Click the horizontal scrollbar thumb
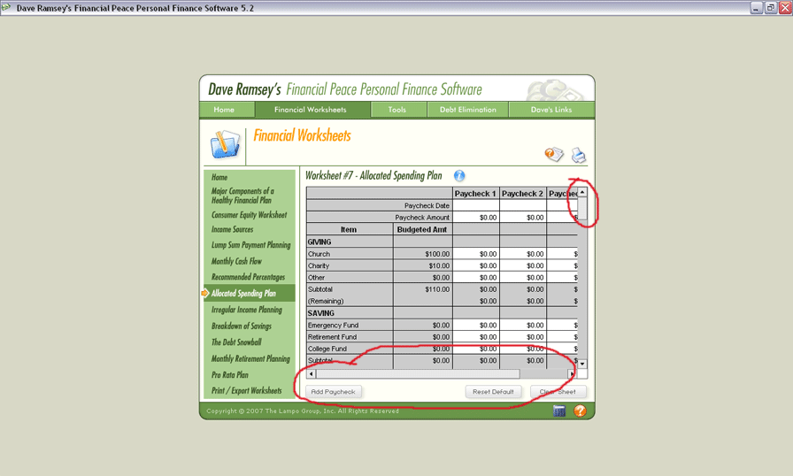The width and height of the screenshot is (793, 476). pos(418,374)
